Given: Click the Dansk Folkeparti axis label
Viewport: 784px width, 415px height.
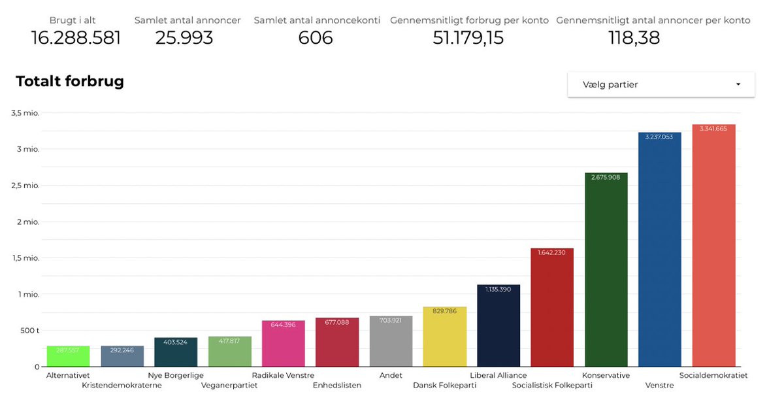Looking at the screenshot, I should tap(445, 385).
